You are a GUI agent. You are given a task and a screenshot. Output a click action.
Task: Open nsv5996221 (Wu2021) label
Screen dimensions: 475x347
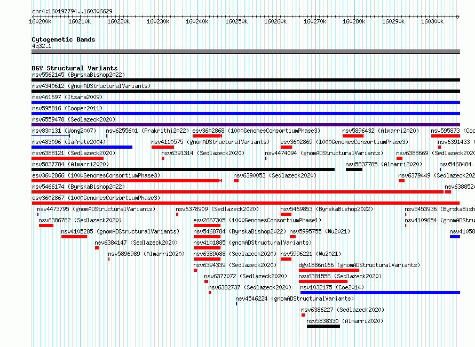coord(311,254)
